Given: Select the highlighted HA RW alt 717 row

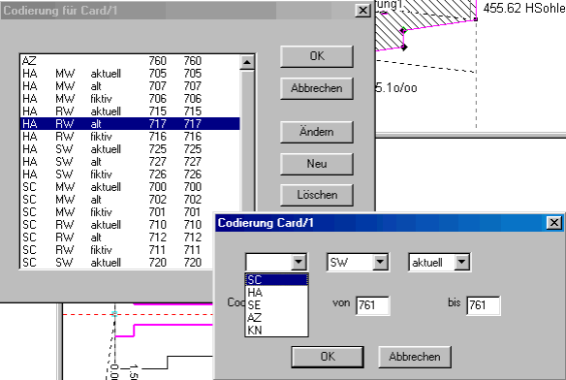Looking at the screenshot, I should 130,124.
